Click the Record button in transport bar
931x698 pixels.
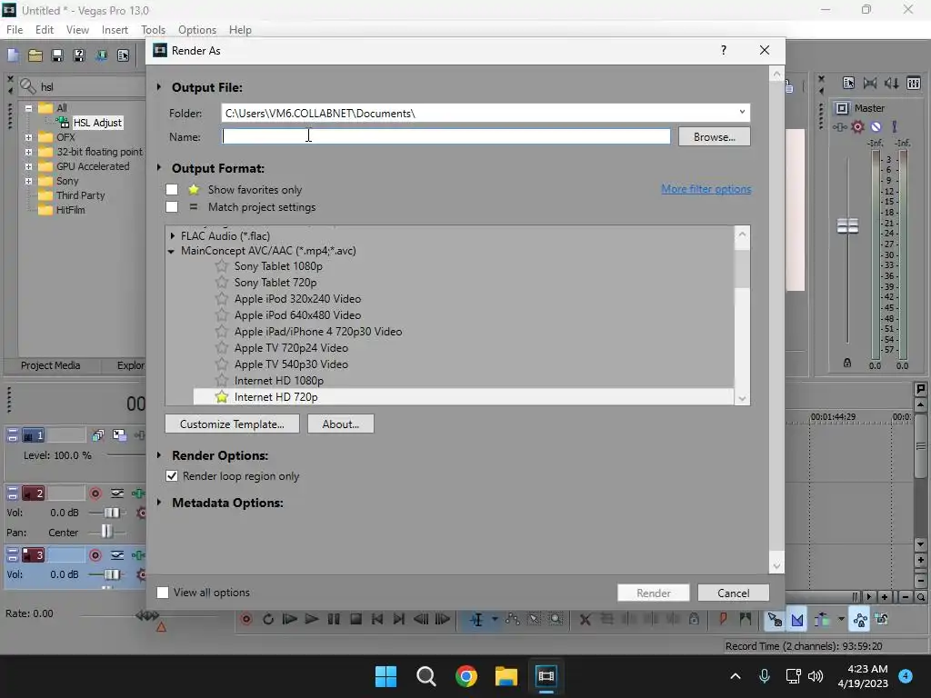click(246, 619)
